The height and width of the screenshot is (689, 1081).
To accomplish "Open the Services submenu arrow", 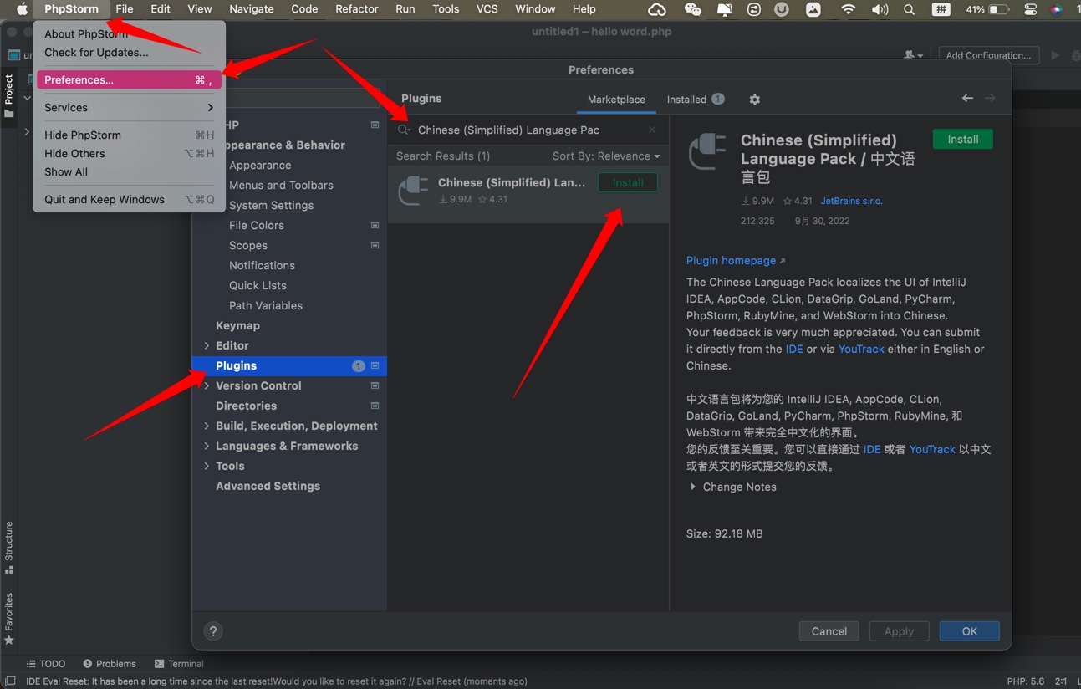I will (210, 108).
